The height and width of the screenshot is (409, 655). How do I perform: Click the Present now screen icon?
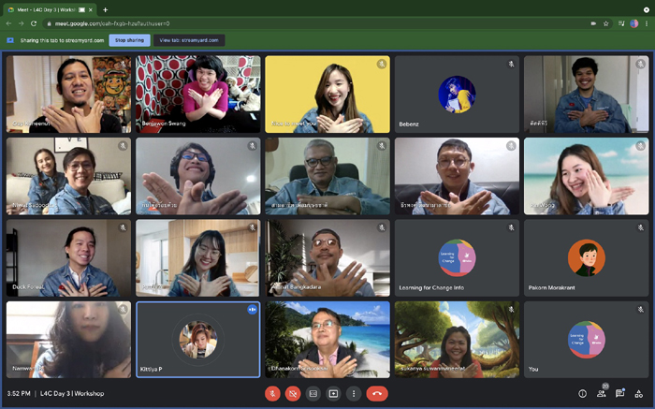(x=333, y=393)
